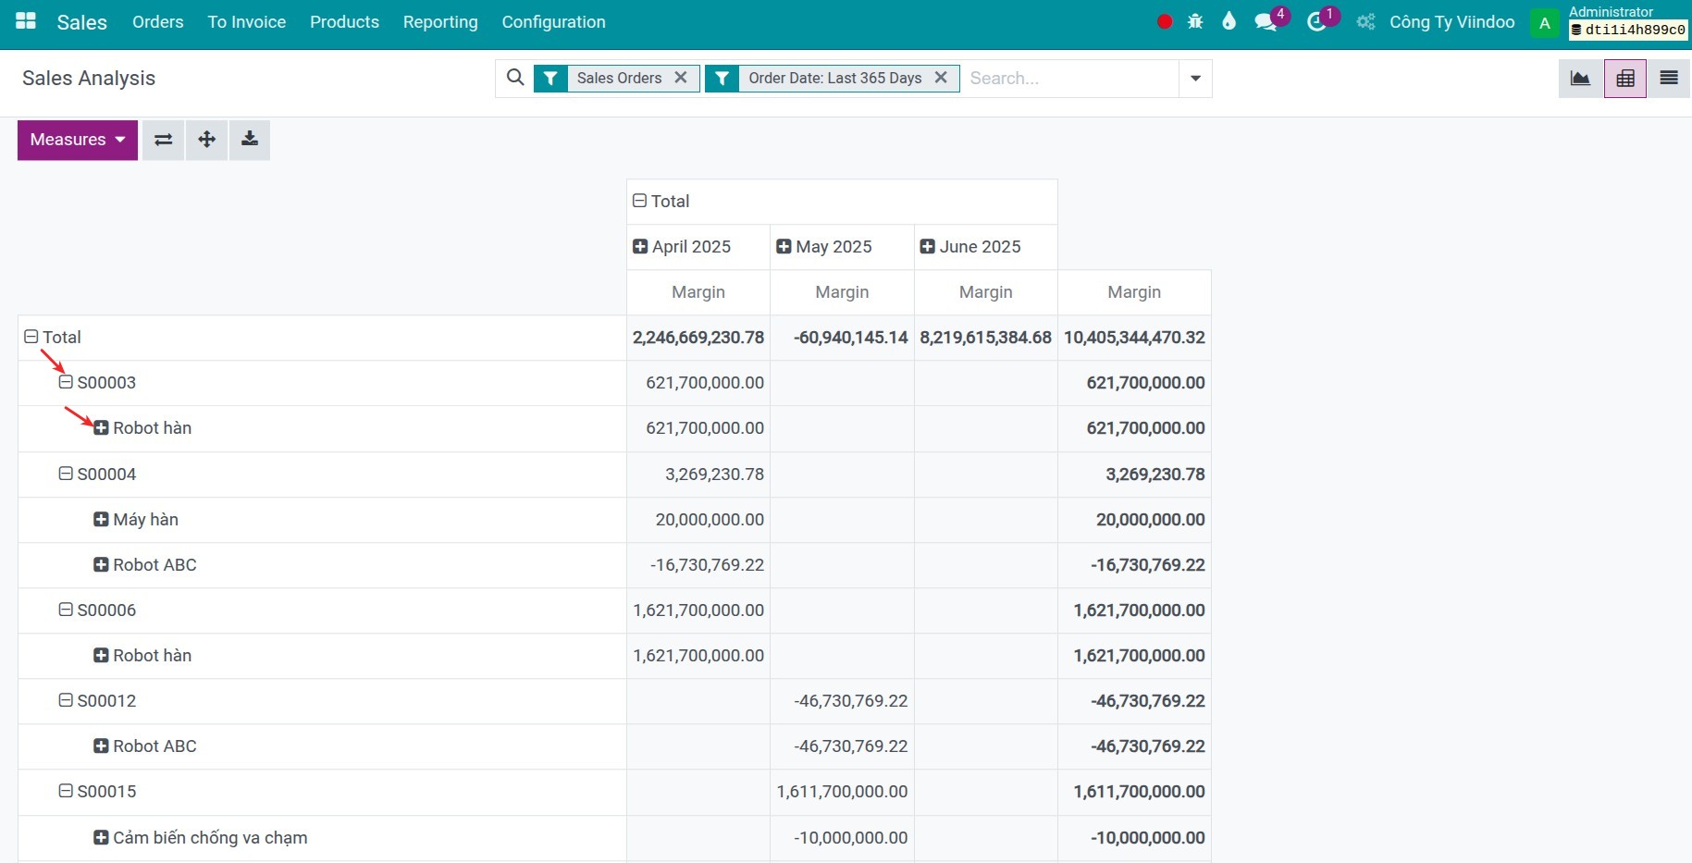Open the Configuration menu
This screenshot has width=1692, height=863.
(553, 22)
